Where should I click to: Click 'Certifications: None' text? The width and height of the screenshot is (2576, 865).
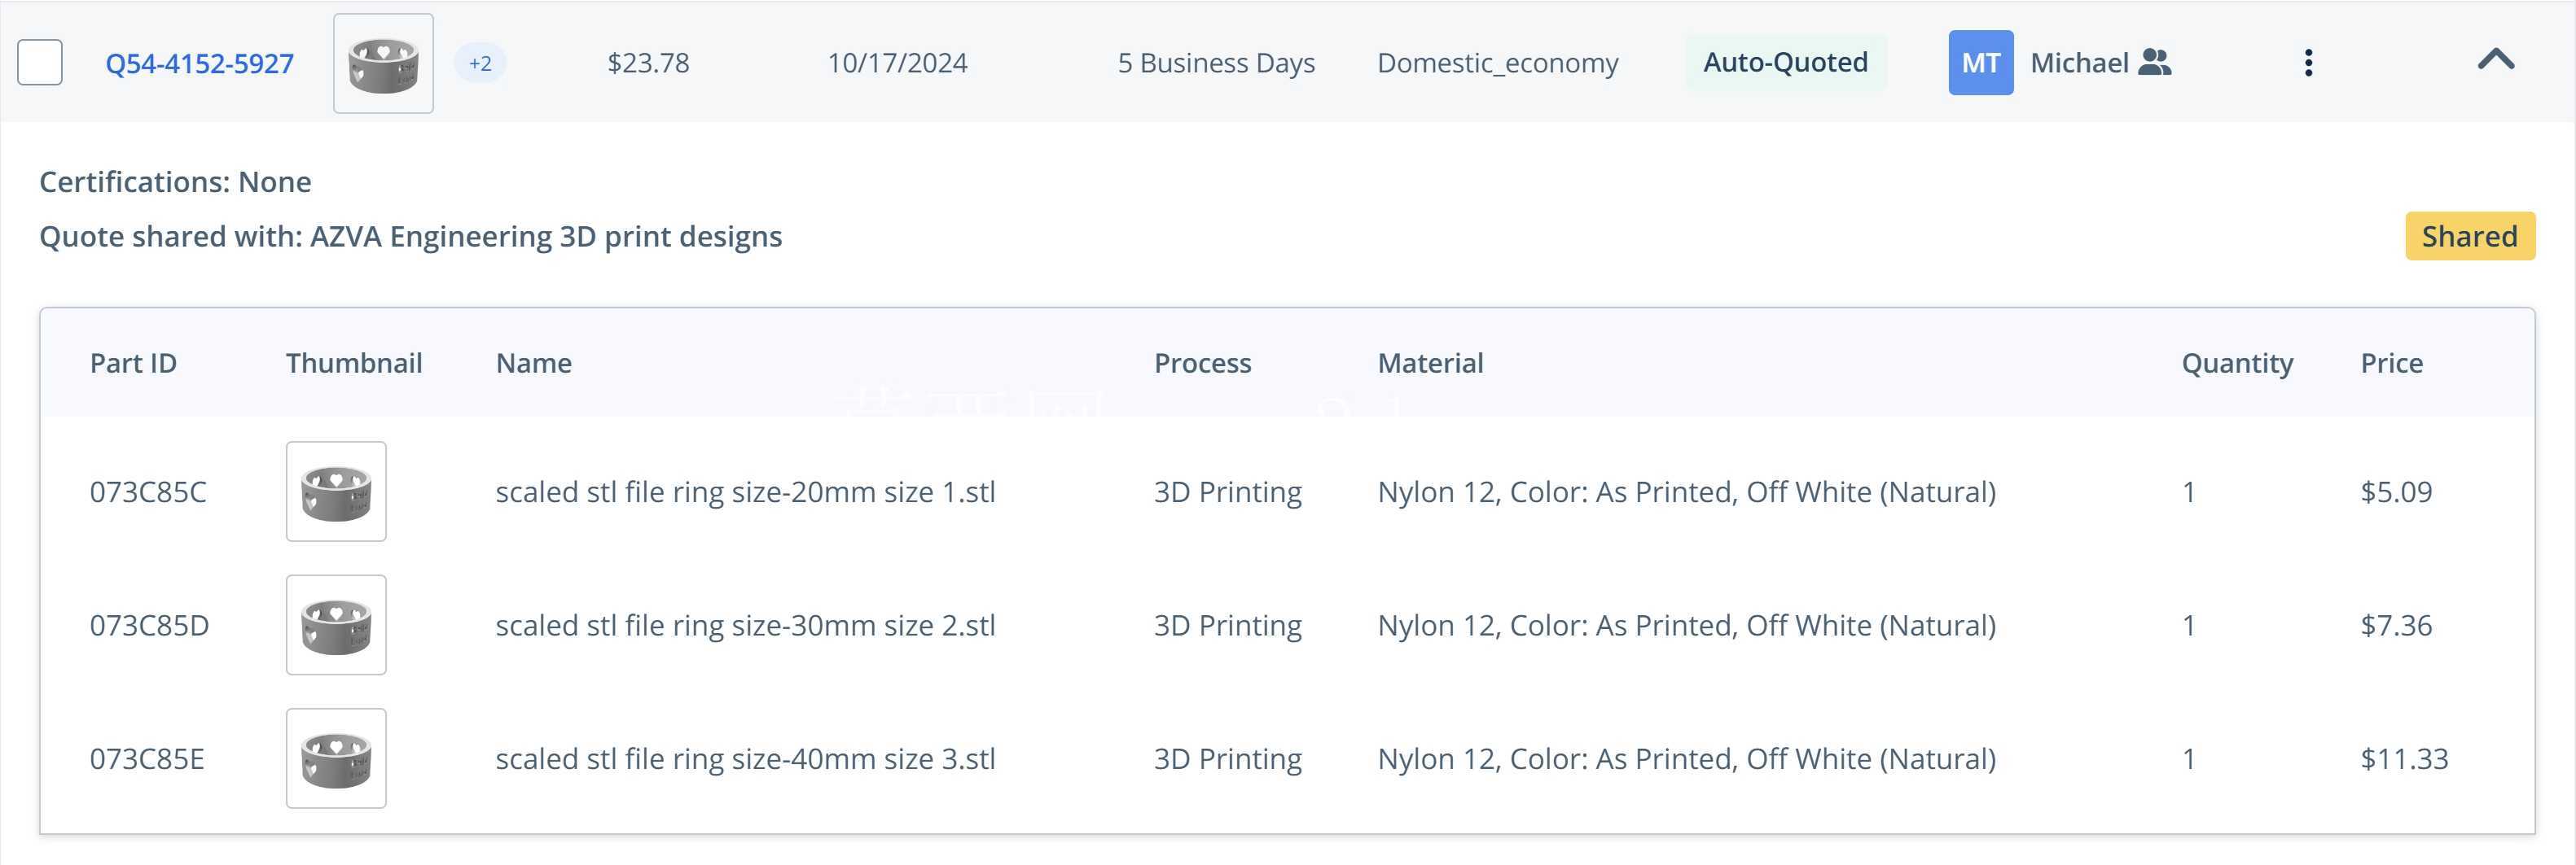tap(175, 181)
